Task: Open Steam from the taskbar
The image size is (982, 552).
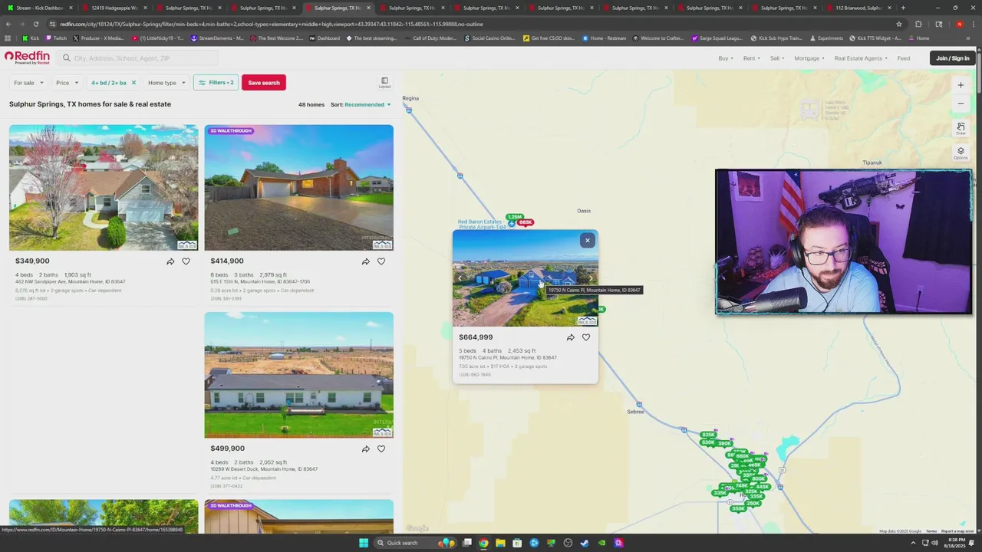Action: point(585,543)
